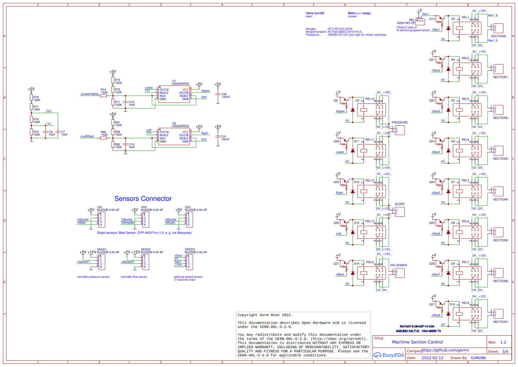Select the +5V power flag above R76
This screenshot has width=518, height=367.
[31, 90]
